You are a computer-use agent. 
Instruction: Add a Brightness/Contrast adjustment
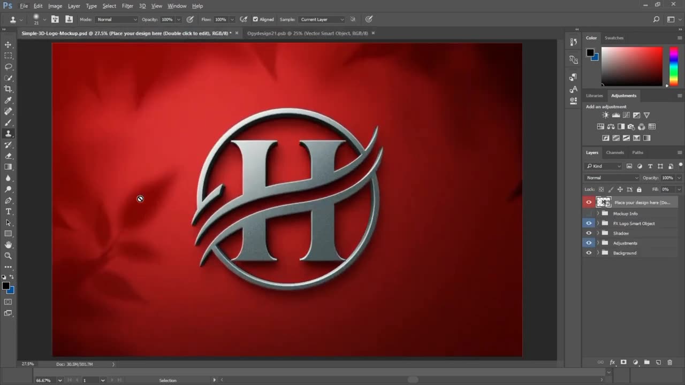point(605,115)
